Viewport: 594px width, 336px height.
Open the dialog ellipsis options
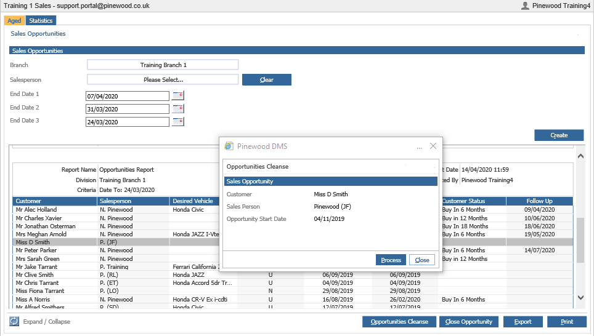pos(419,147)
